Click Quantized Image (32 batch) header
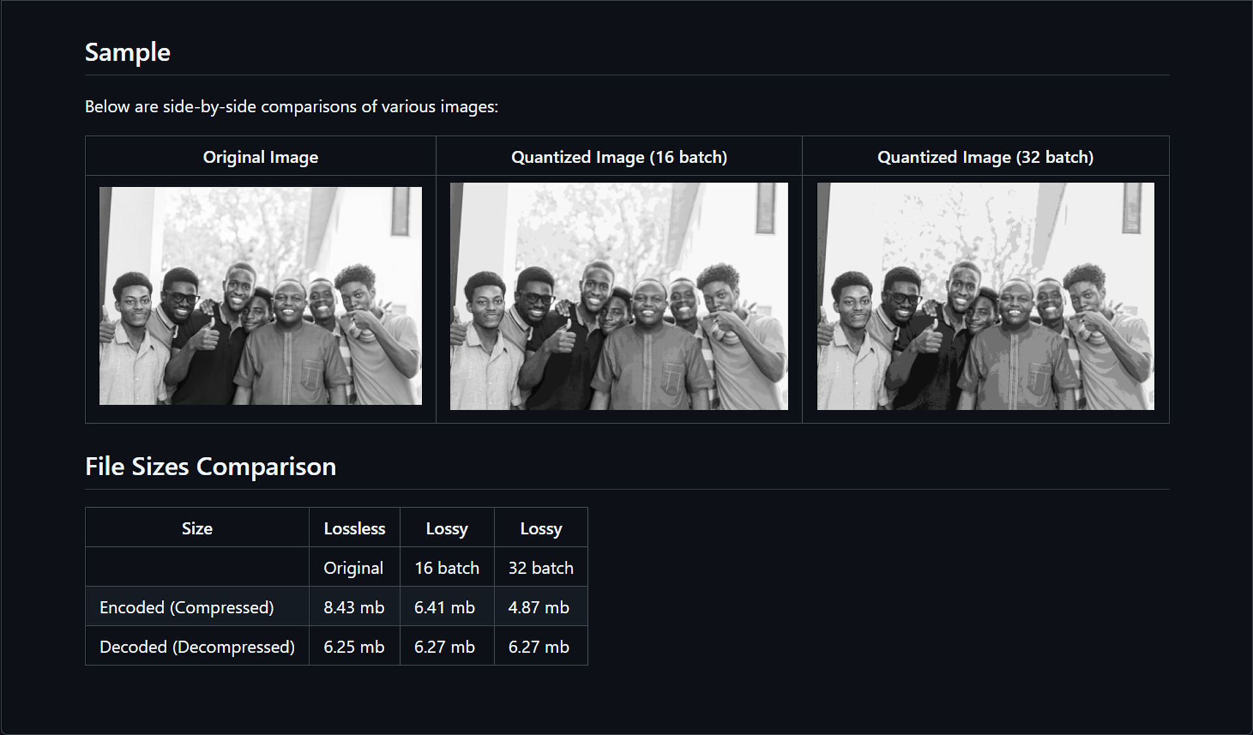The height and width of the screenshot is (735, 1253). coord(985,157)
